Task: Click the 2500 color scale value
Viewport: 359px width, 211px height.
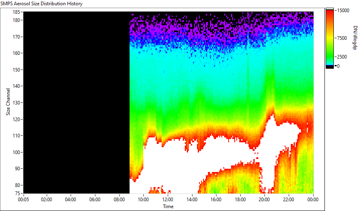Action: (342, 57)
